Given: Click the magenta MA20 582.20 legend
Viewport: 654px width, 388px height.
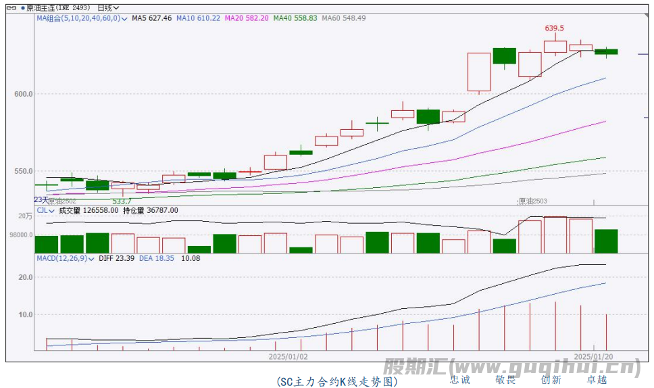Looking at the screenshot, I should pos(246,18).
